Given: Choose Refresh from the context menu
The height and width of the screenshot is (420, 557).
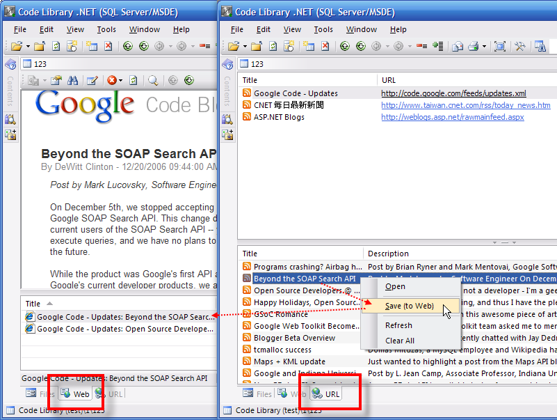Looking at the screenshot, I should [398, 325].
